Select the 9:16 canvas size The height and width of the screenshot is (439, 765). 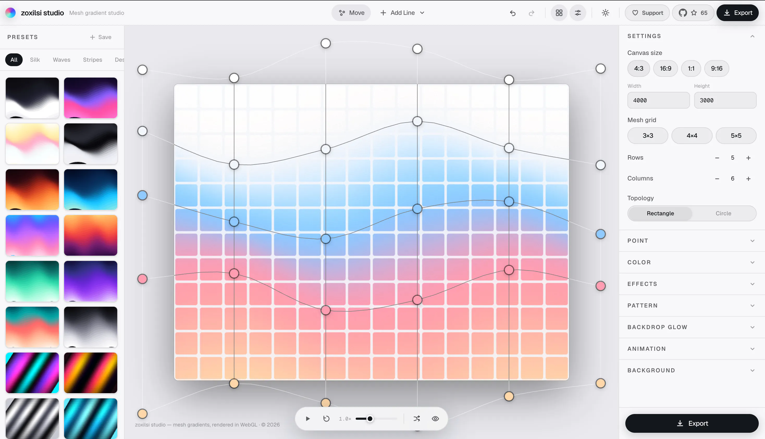pyautogui.click(x=717, y=68)
